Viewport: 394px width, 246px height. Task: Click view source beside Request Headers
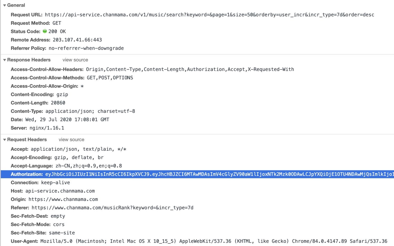pyautogui.click(x=71, y=140)
